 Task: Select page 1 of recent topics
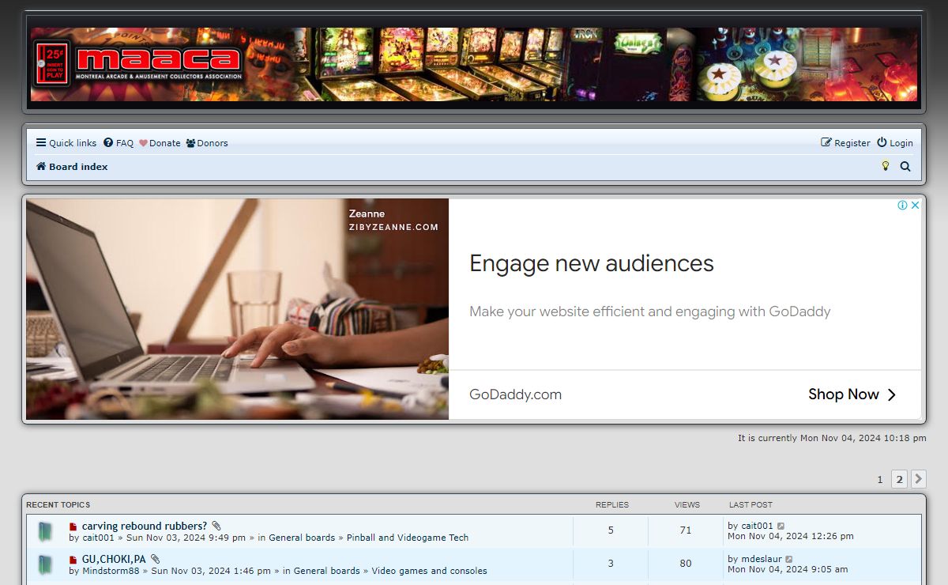click(x=880, y=479)
